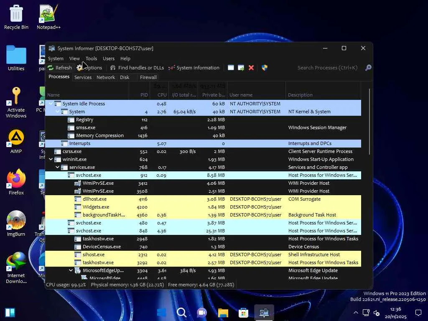
Task: Select the Find window toolbar icon
Action: tap(231, 68)
